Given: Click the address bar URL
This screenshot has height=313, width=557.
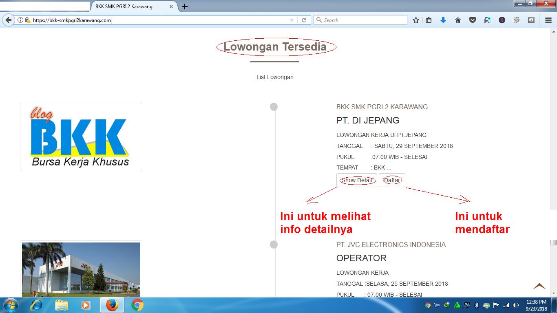Looking at the screenshot, I should tap(72, 20).
